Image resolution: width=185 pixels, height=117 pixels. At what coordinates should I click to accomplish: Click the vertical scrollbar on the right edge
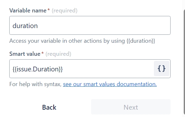tap(184, 62)
